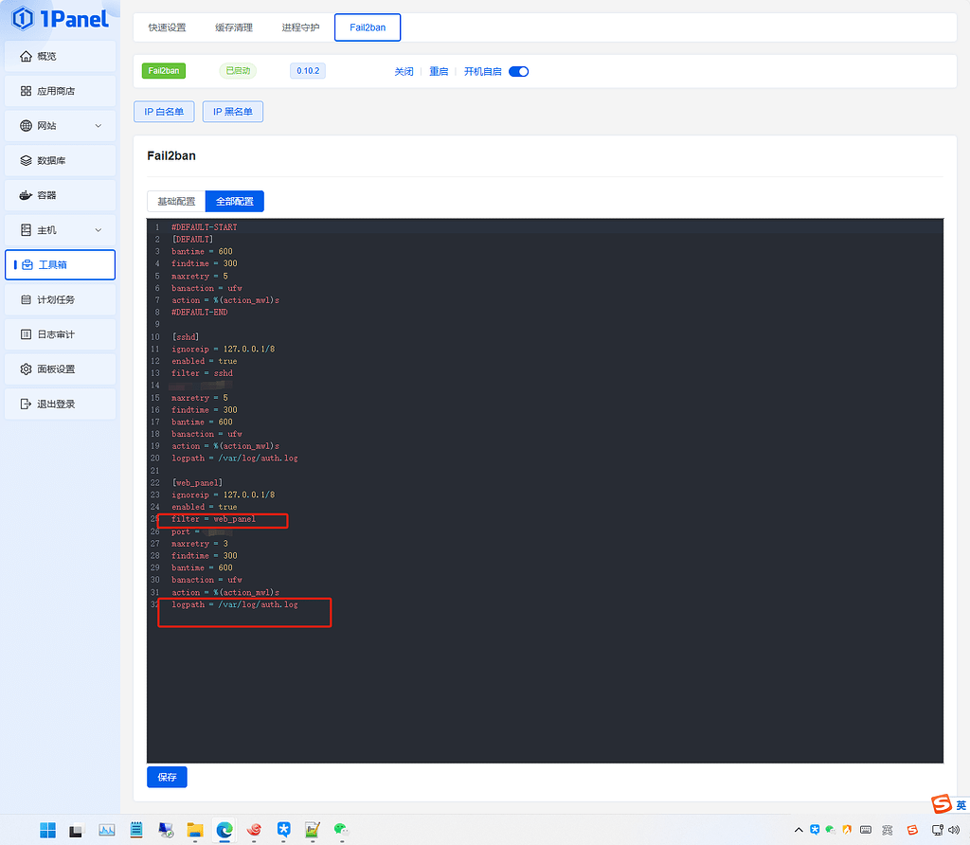970x845 pixels.
Task: Open the 应用商店 app store section
Action: tap(60, 91)
